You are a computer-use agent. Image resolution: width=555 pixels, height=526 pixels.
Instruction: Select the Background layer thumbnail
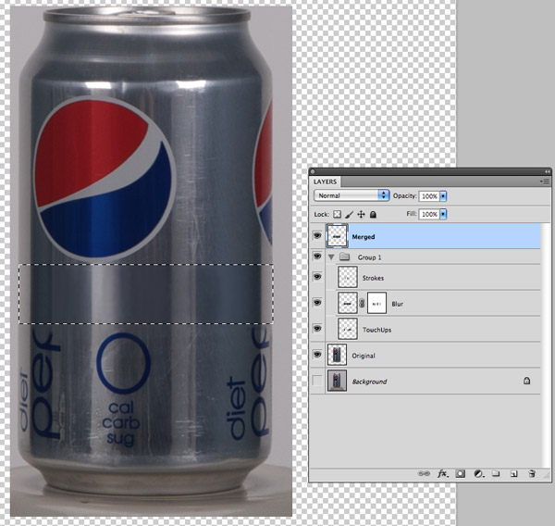pyautogui.click(x=337, y=381)
